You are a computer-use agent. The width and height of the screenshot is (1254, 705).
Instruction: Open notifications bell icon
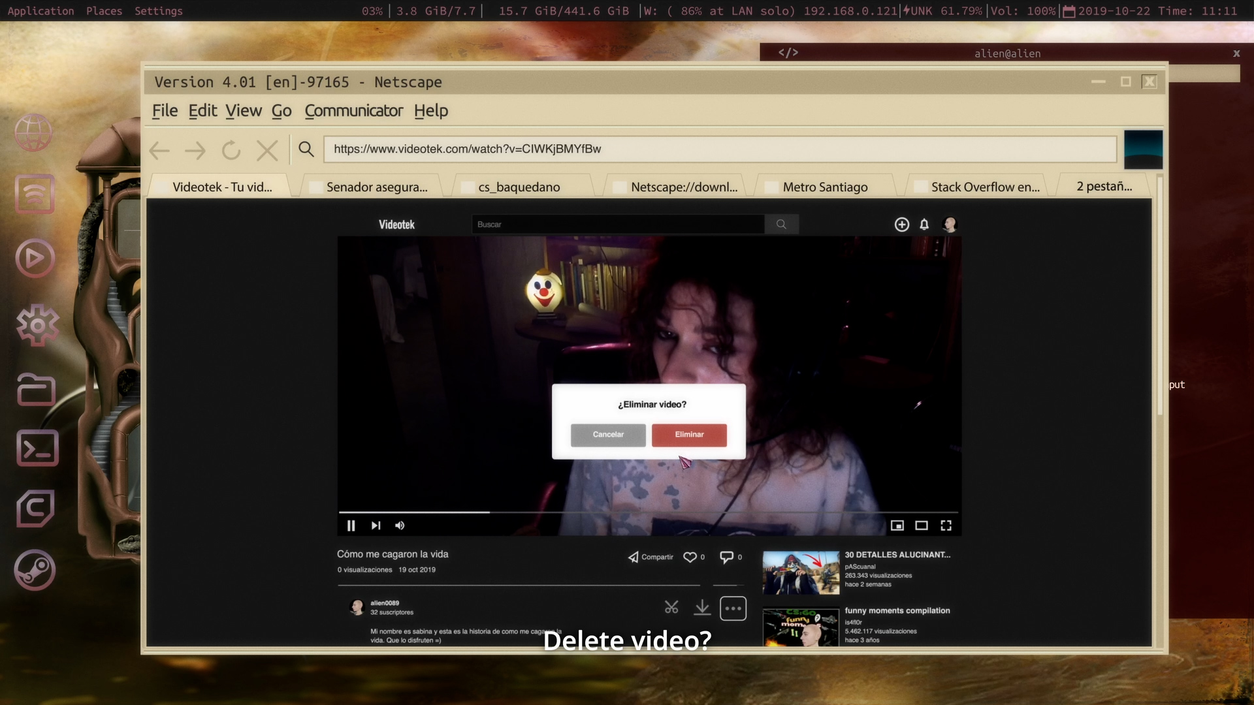click(924, 225)
